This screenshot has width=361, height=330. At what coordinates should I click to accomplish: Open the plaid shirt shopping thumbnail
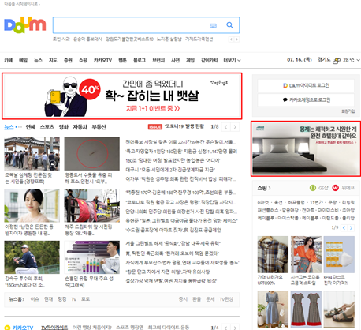(x=273, y=254)
